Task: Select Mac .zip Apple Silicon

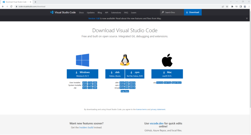Action: coord(177,83)
